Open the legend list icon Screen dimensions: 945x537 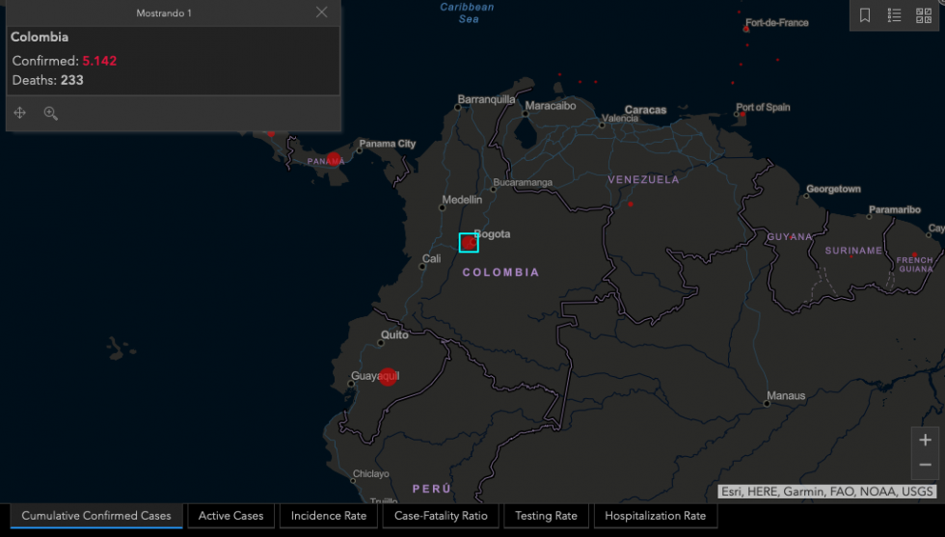pyautogui.click(x=895, y=15)
